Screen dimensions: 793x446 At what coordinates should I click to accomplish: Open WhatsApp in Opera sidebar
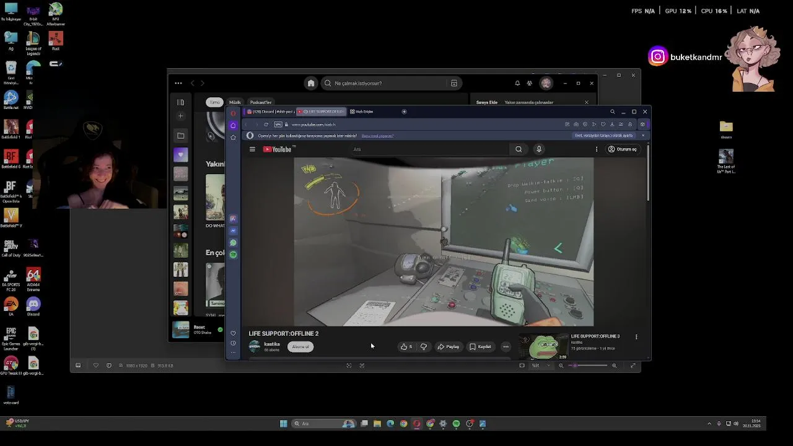click(233, 243)
